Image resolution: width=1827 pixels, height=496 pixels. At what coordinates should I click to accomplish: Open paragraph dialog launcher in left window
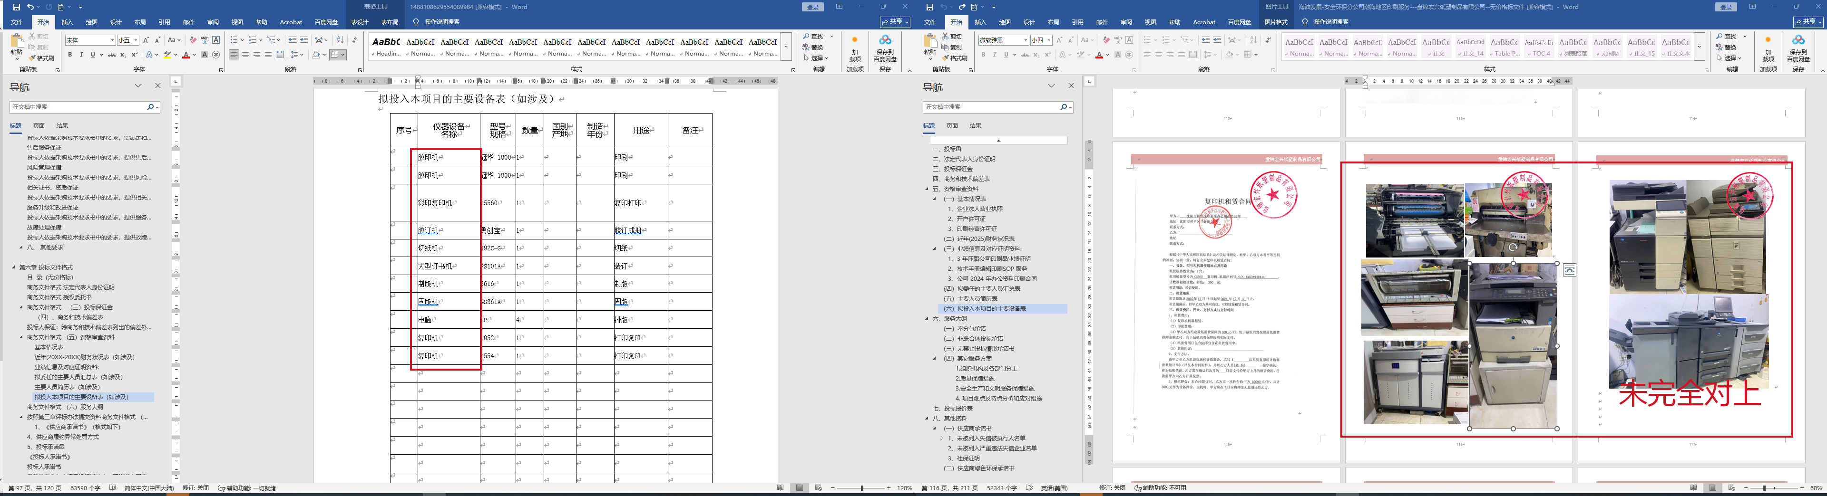360,69
